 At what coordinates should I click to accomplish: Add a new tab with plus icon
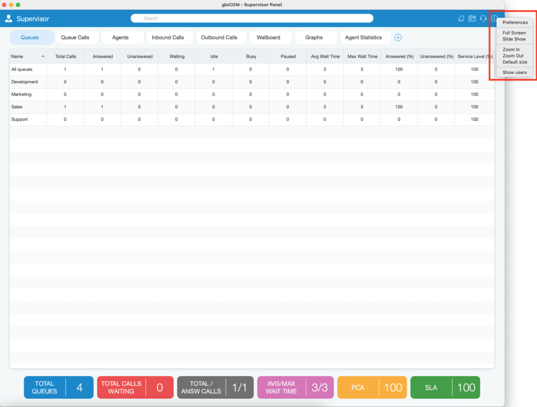coord(398,37)
